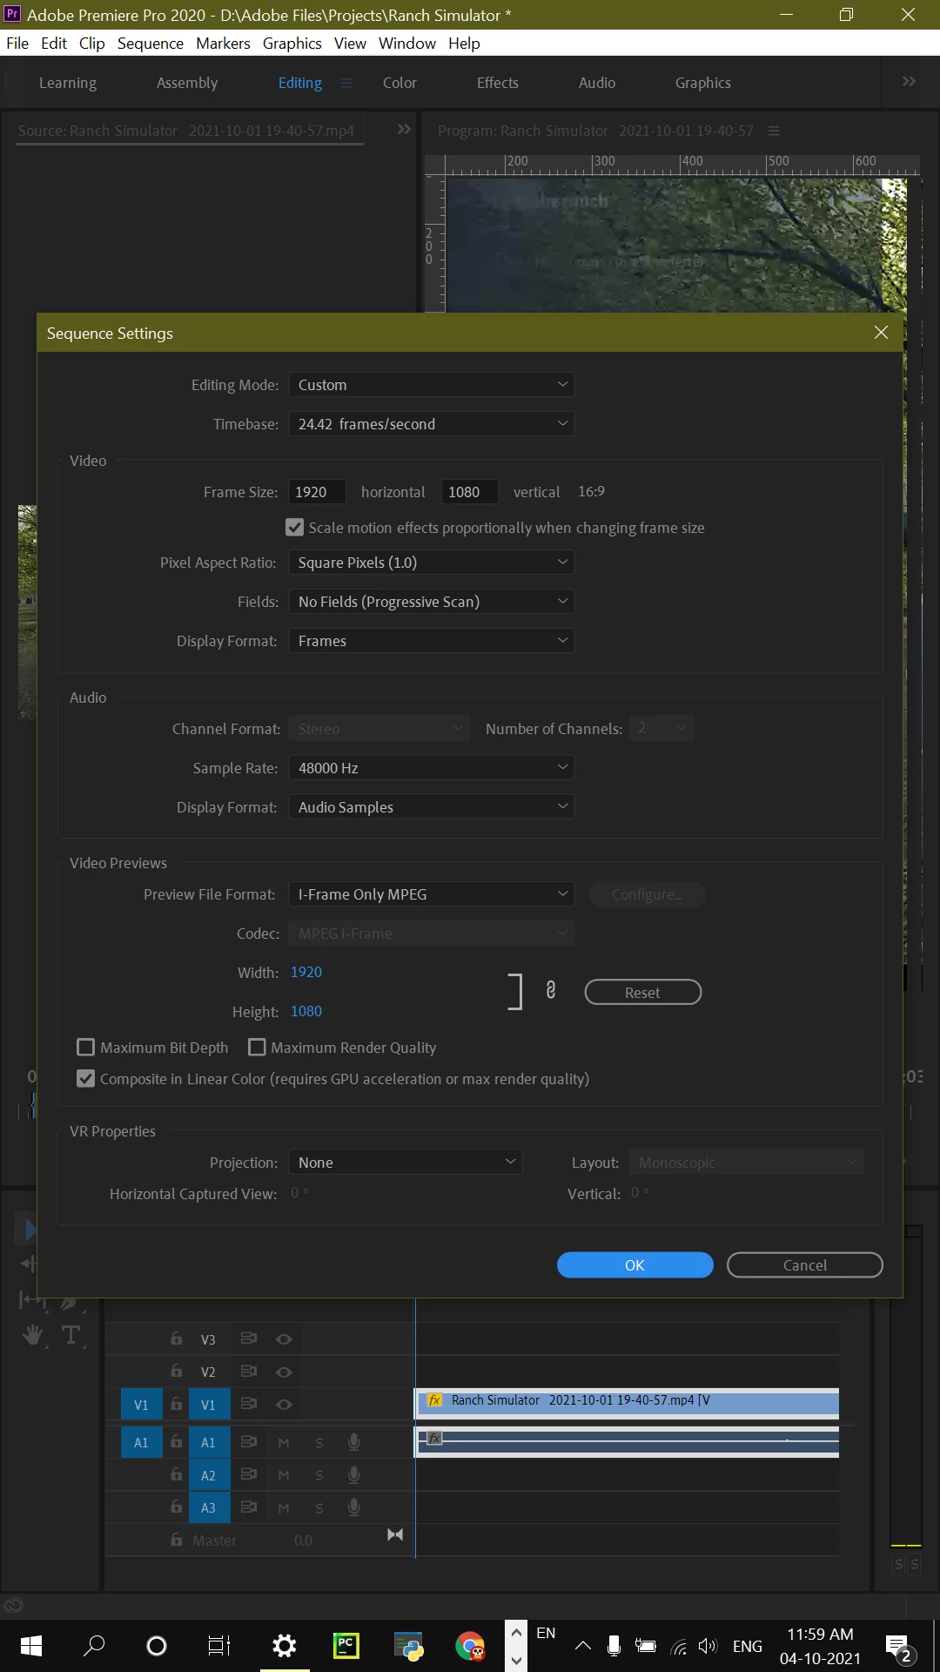Toggle sync lock on A1 track
Screen dimensions: 940x1672
(x=248, y=1442)
